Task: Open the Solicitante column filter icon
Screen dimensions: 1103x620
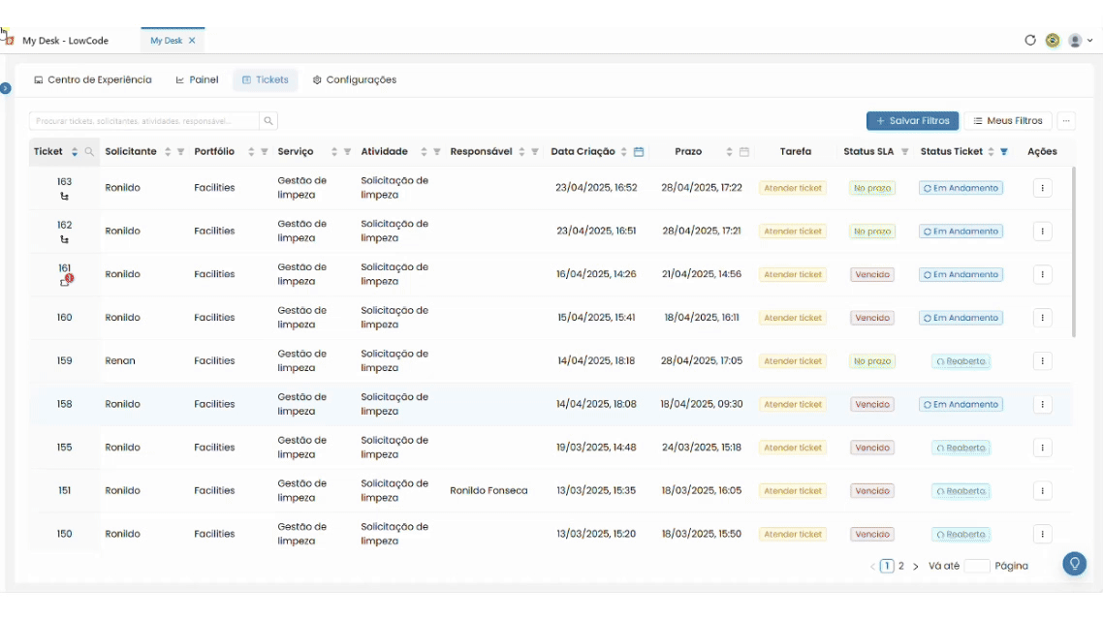Action: [181, 152]
